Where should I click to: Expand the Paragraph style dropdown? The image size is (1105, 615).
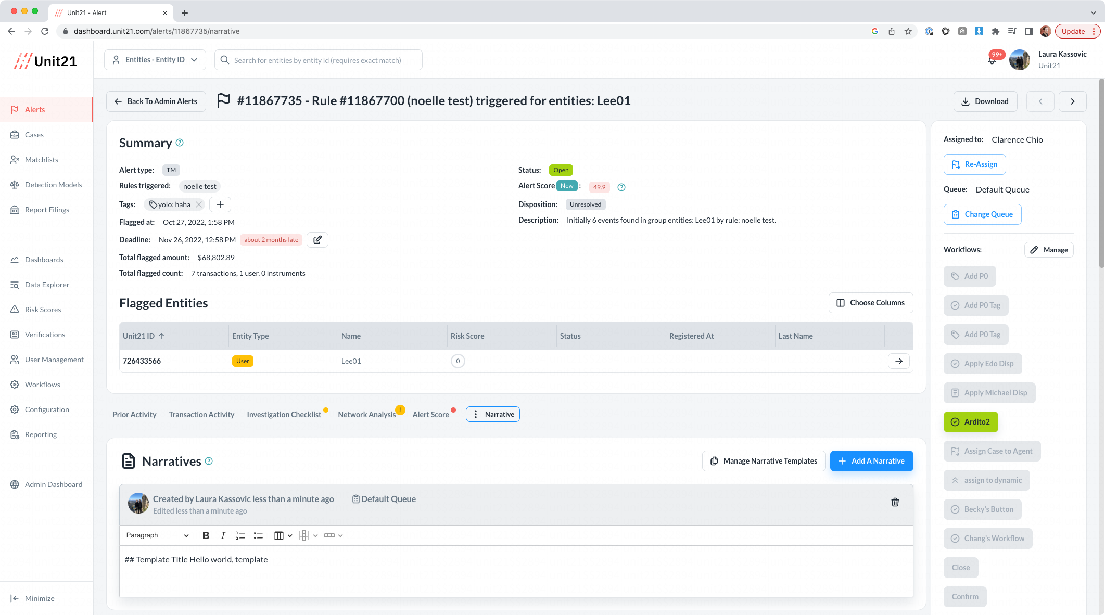[x=157, y=535]
